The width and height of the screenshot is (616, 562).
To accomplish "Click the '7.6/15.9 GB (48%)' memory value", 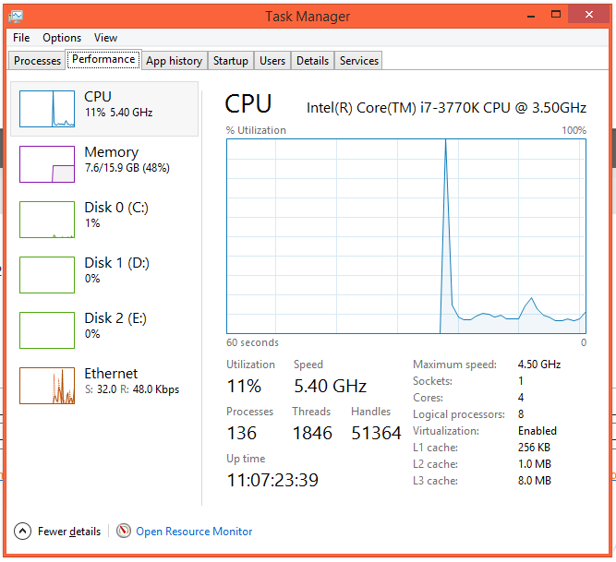I will (127, 168).
